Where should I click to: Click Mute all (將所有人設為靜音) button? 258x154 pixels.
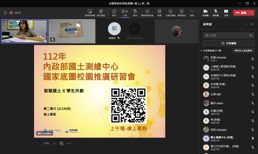[243, 51]
